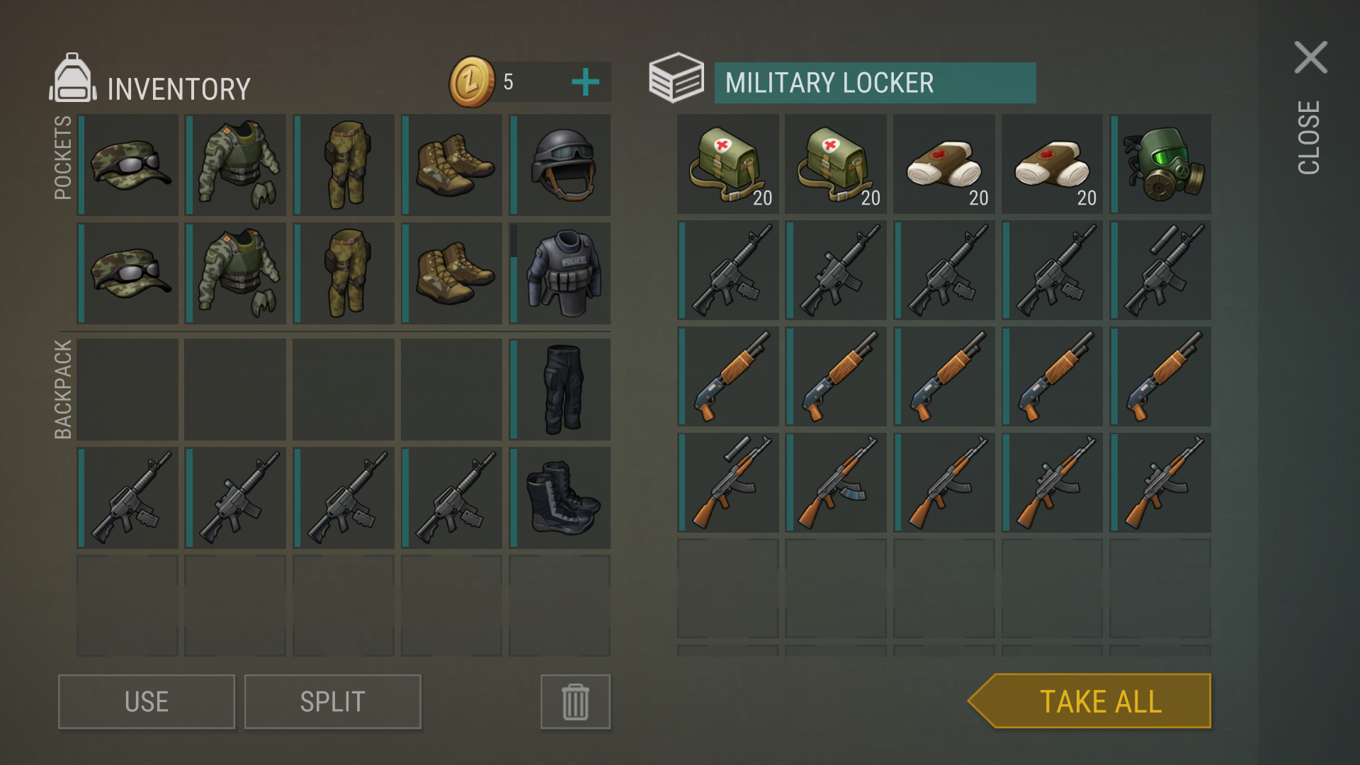This screenshot has width=1360, height=765.
Task: Click the trash can delete icon
Action: 575,702
